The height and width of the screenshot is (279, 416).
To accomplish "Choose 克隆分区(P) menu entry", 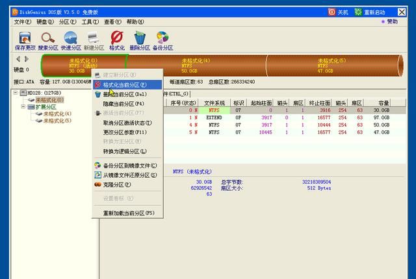I will pos(127,184).
